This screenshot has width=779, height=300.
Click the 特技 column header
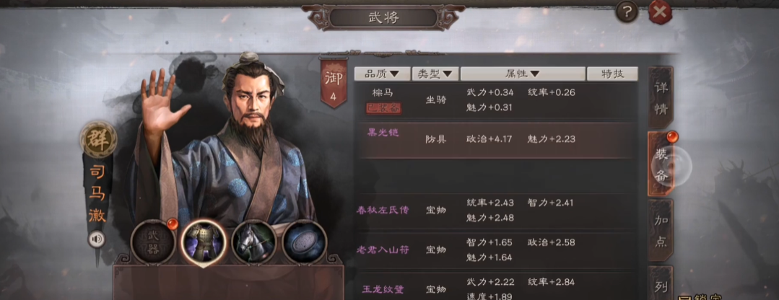click(x=612, y=74)
